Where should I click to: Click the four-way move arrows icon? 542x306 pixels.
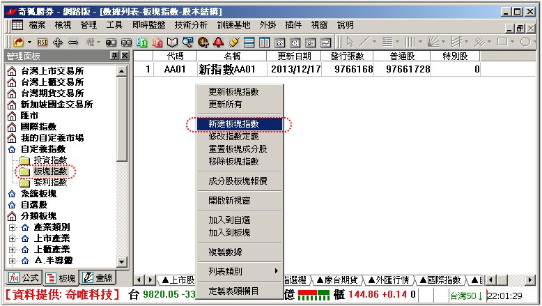click(x=58, y=42)
